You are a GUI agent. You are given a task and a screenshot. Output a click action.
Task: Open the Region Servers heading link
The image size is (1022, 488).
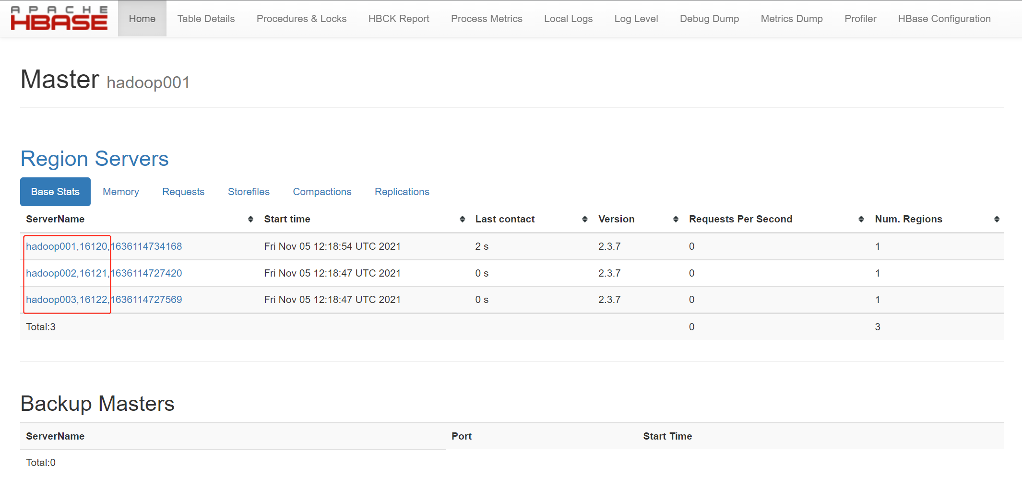coord(95,159)
